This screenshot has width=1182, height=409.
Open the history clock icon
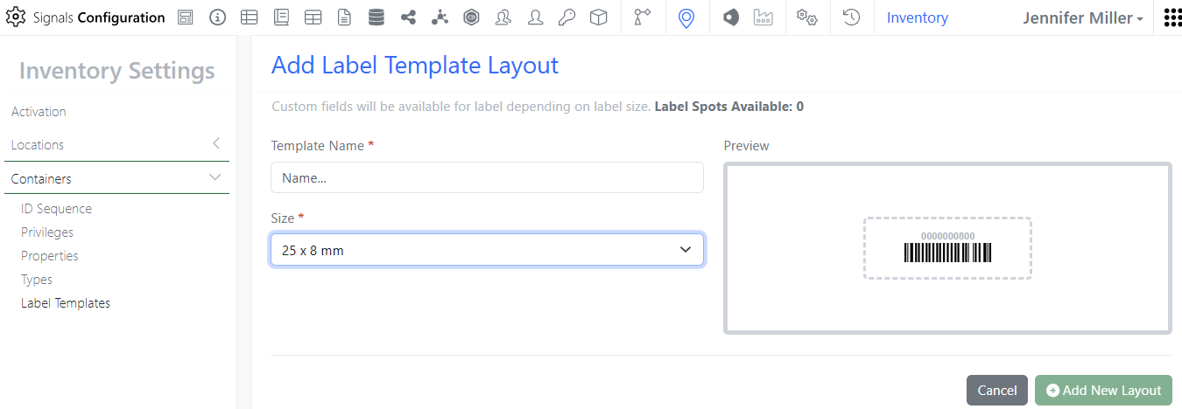click(x=851, y=17)
